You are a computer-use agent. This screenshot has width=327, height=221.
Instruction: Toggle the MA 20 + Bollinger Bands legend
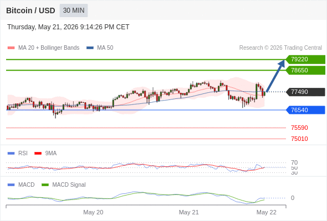point(49,48)
